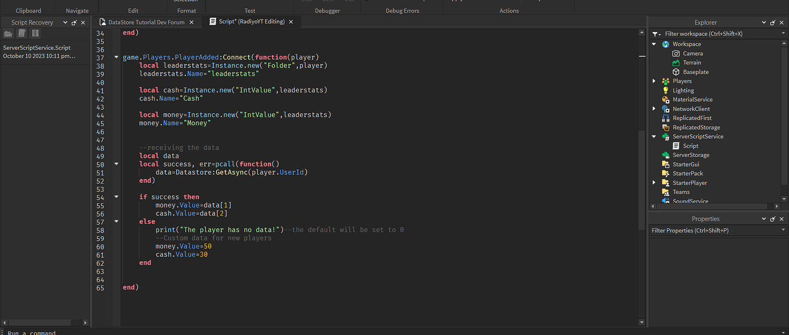Click the Explorer filter funnel icon
789x335 pixels.
click(655, 34)
